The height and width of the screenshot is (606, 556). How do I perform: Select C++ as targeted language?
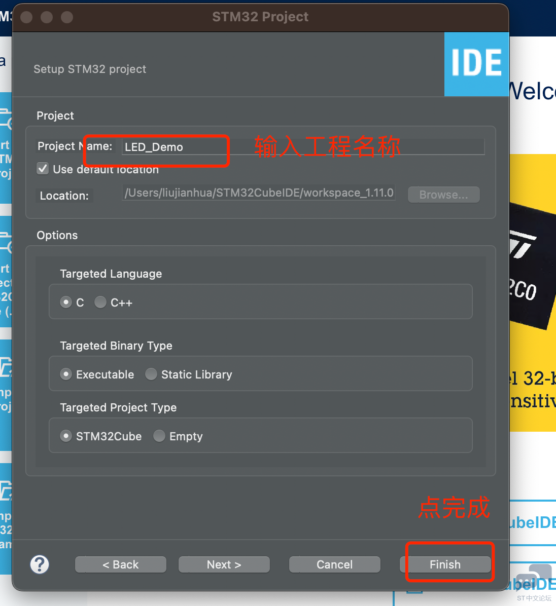pos(100,302)
